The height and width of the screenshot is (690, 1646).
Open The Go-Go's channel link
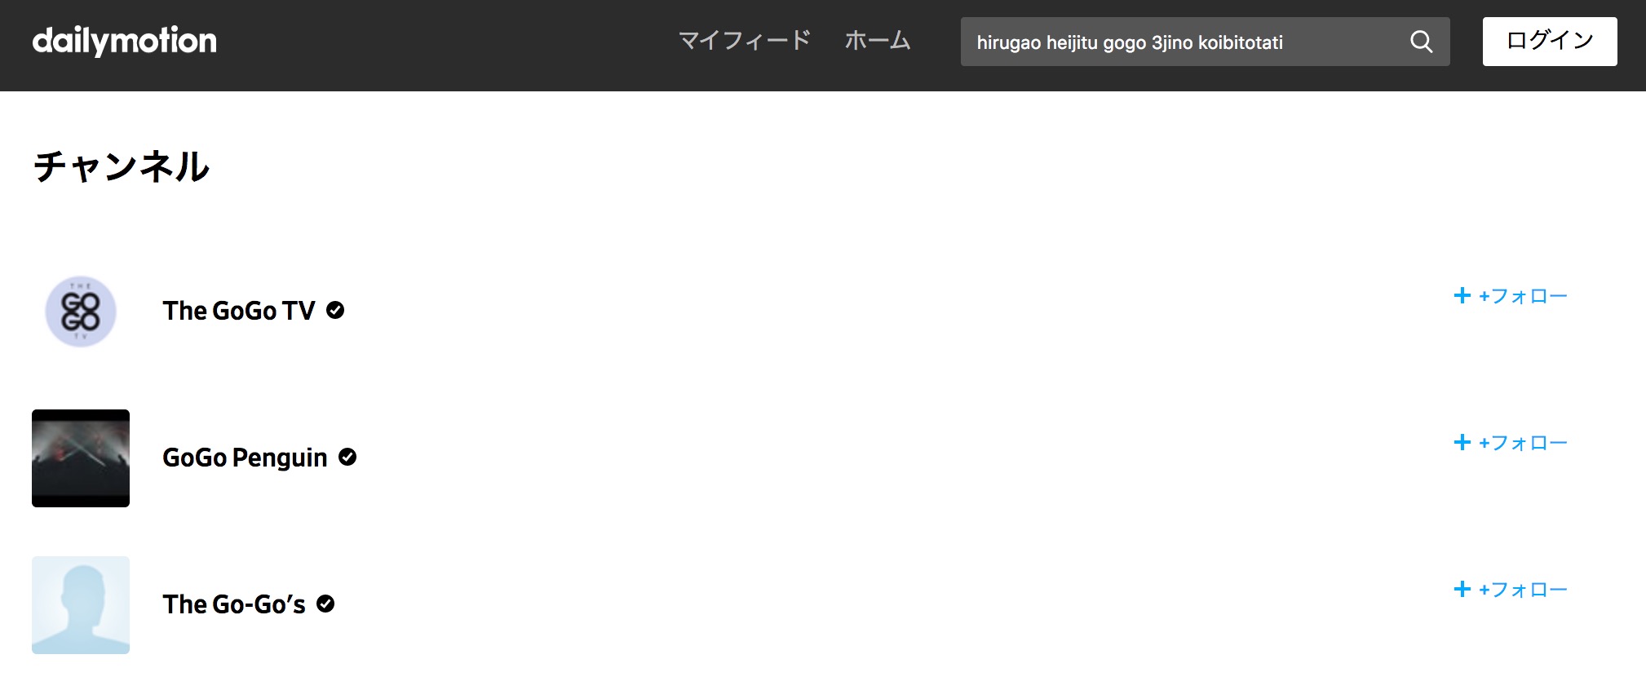234,604
